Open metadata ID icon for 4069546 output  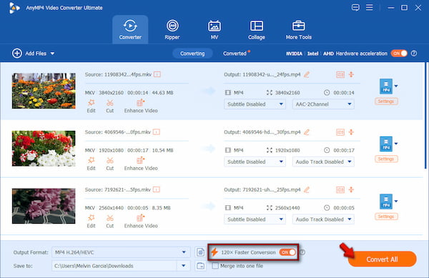pyautogui.click(x=340, y=132)
